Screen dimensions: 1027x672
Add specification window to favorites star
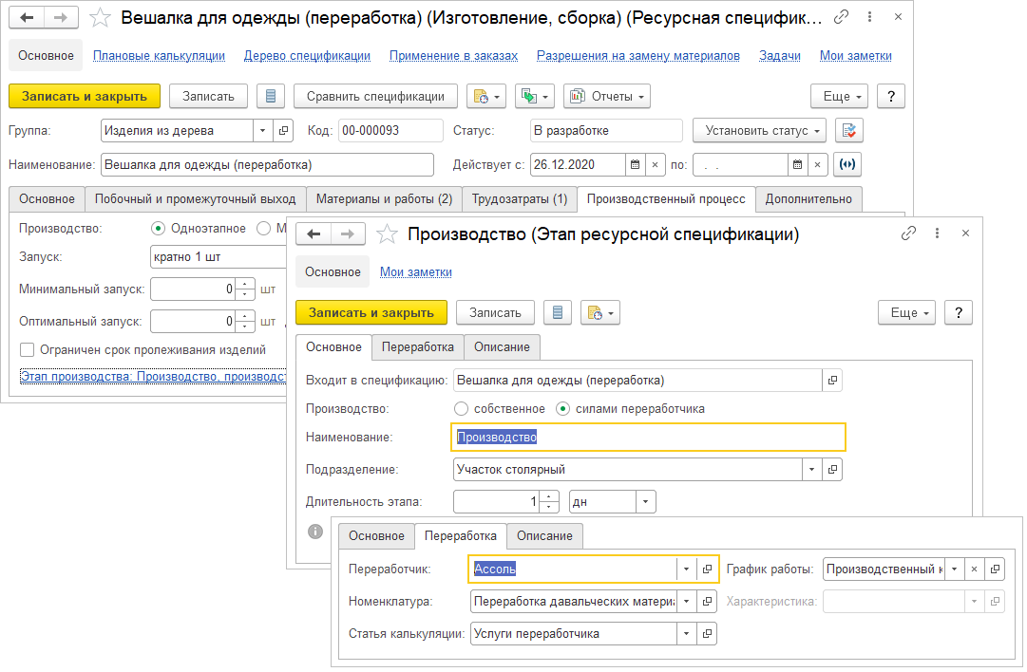tap(100, 18)
